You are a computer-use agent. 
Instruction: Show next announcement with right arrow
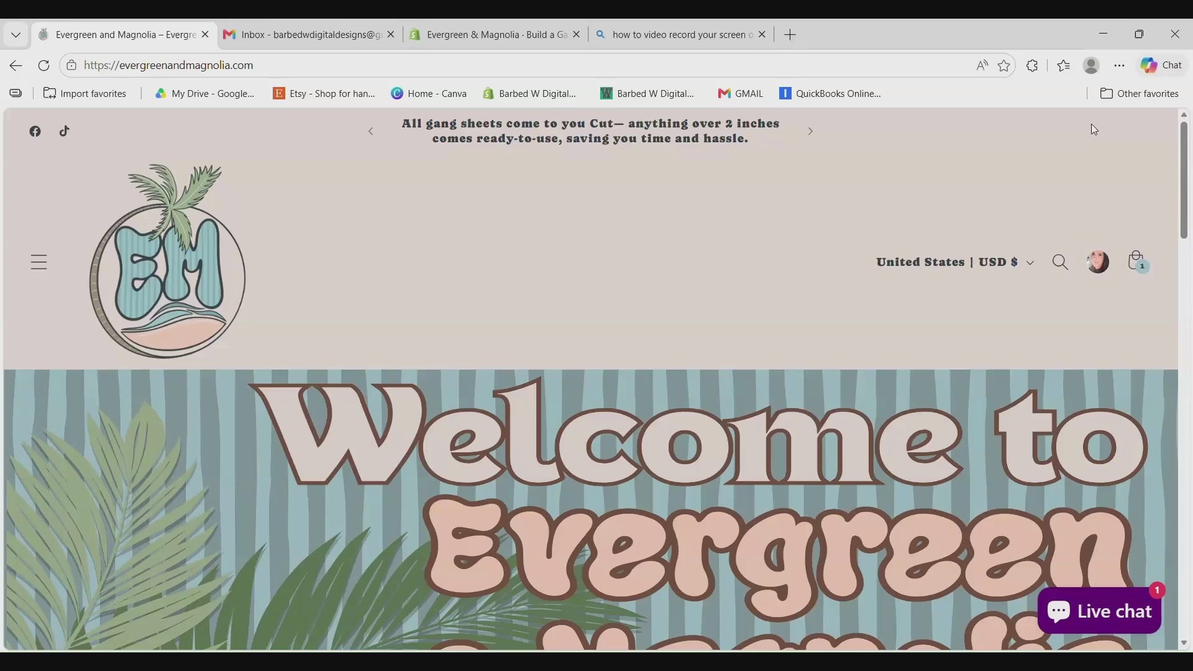pos(810,131)
